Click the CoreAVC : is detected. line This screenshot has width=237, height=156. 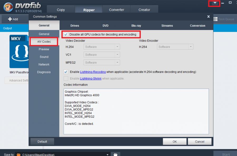point(79,124)
